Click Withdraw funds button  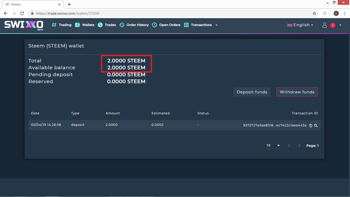(x=297, y=92)
